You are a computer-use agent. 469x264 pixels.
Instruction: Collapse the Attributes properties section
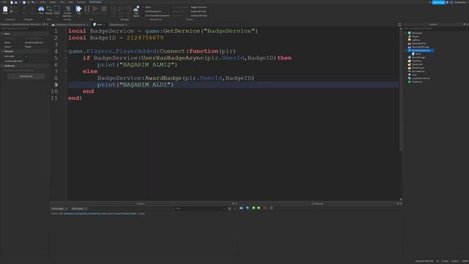(x=2, y=66)
